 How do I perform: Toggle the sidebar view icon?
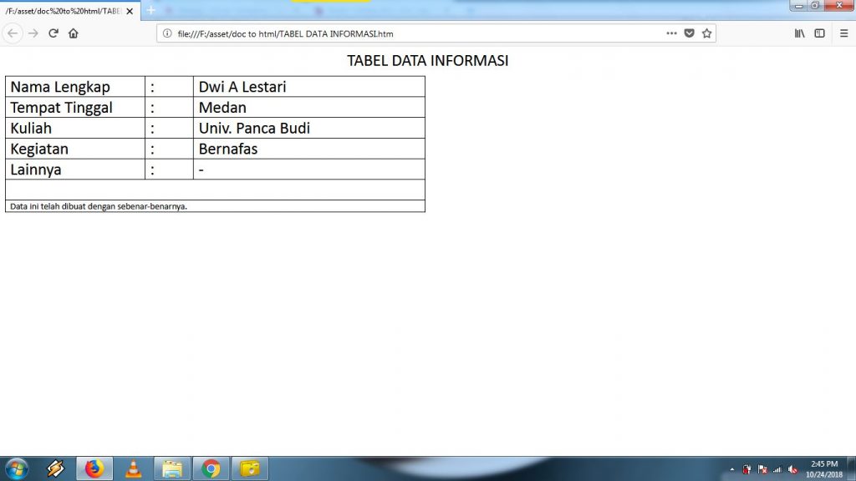coord(819,33)
